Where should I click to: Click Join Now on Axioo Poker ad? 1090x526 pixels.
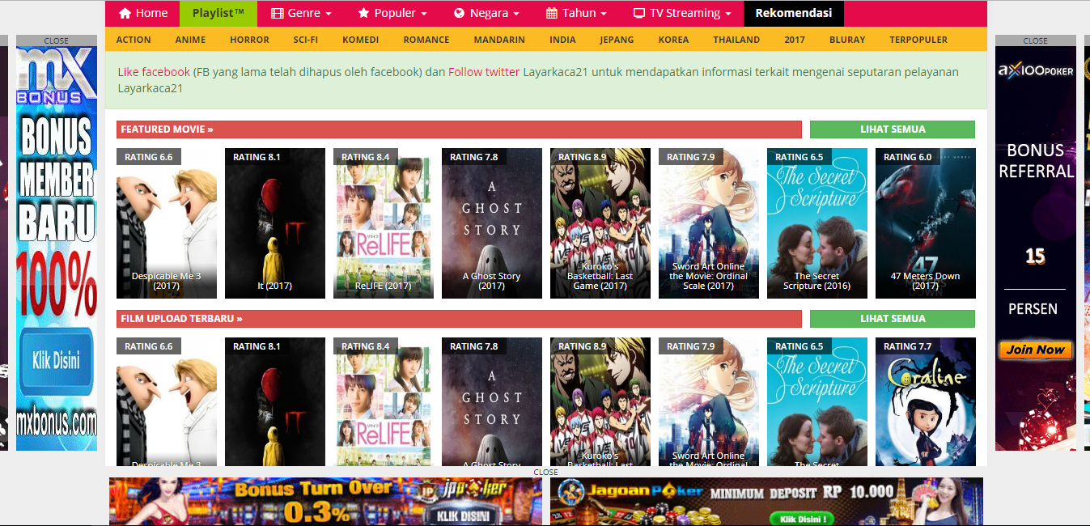click(x=1036, y=350)
